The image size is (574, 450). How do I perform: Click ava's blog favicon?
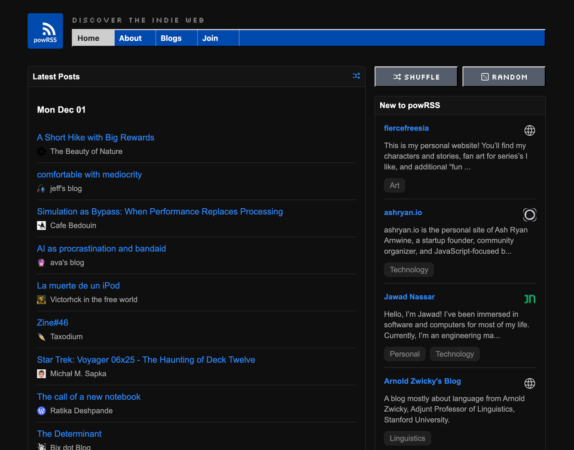coord(41,262)
